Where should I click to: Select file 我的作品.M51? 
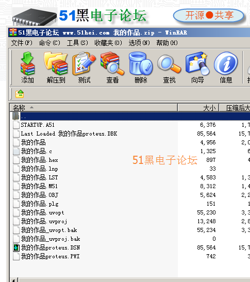click(39, 186)
